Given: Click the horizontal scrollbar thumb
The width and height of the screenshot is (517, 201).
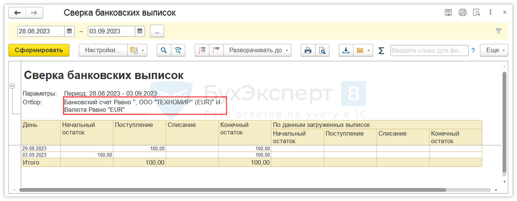Looking at the screenshot, I should pos(232,190).
